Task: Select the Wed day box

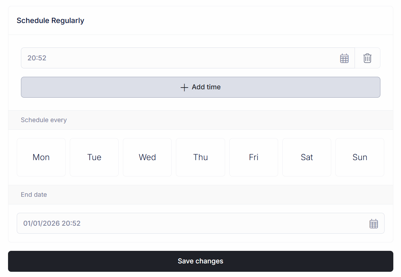Action: click(147, 157)
